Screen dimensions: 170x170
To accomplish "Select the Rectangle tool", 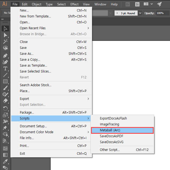I will pos(5,81).
